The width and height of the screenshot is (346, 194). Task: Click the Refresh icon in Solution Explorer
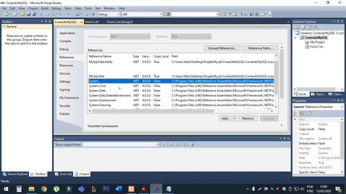pos(309,27)
